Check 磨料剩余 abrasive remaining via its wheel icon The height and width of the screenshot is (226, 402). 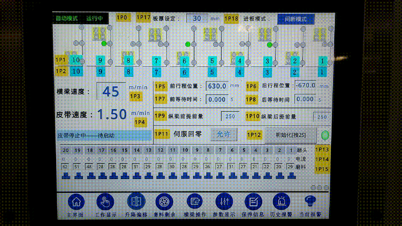pyautogui.click(x=165, y=202)
